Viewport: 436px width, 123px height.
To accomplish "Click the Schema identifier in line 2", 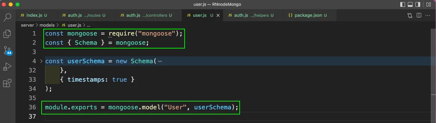I will coord(86,43).
